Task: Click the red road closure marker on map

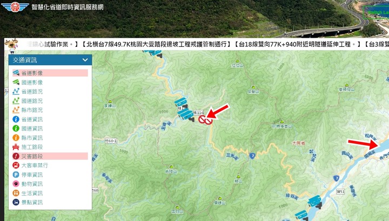Action: coord(205,120)
